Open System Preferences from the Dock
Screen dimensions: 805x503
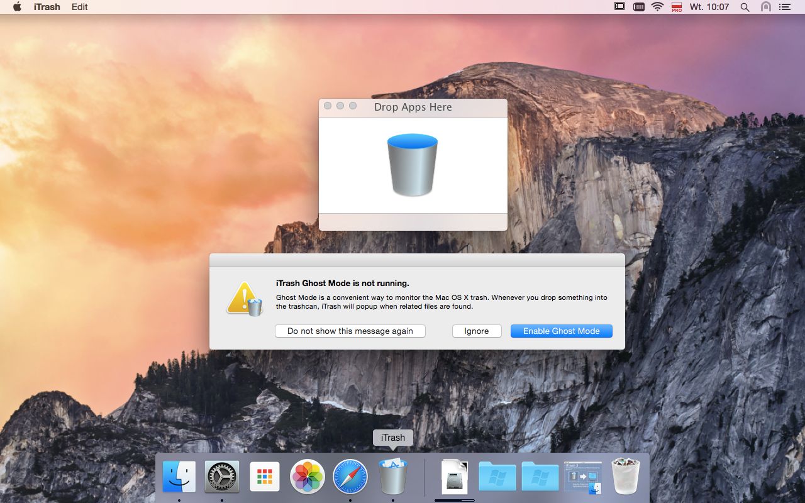(222, 477)
